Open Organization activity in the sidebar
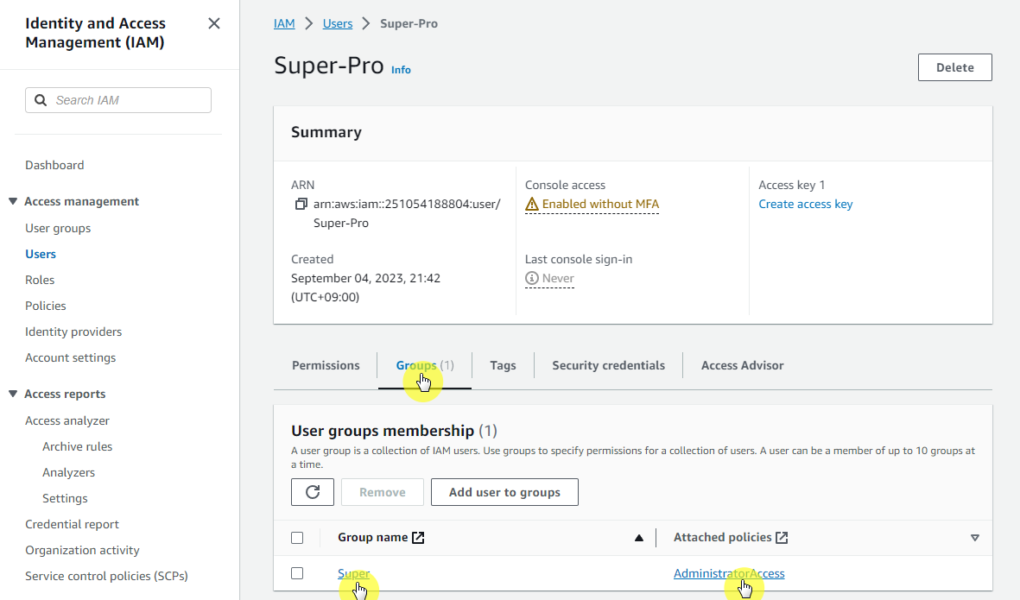The width and height of the screenshot is (1020, 600). (x=83, y=551)
